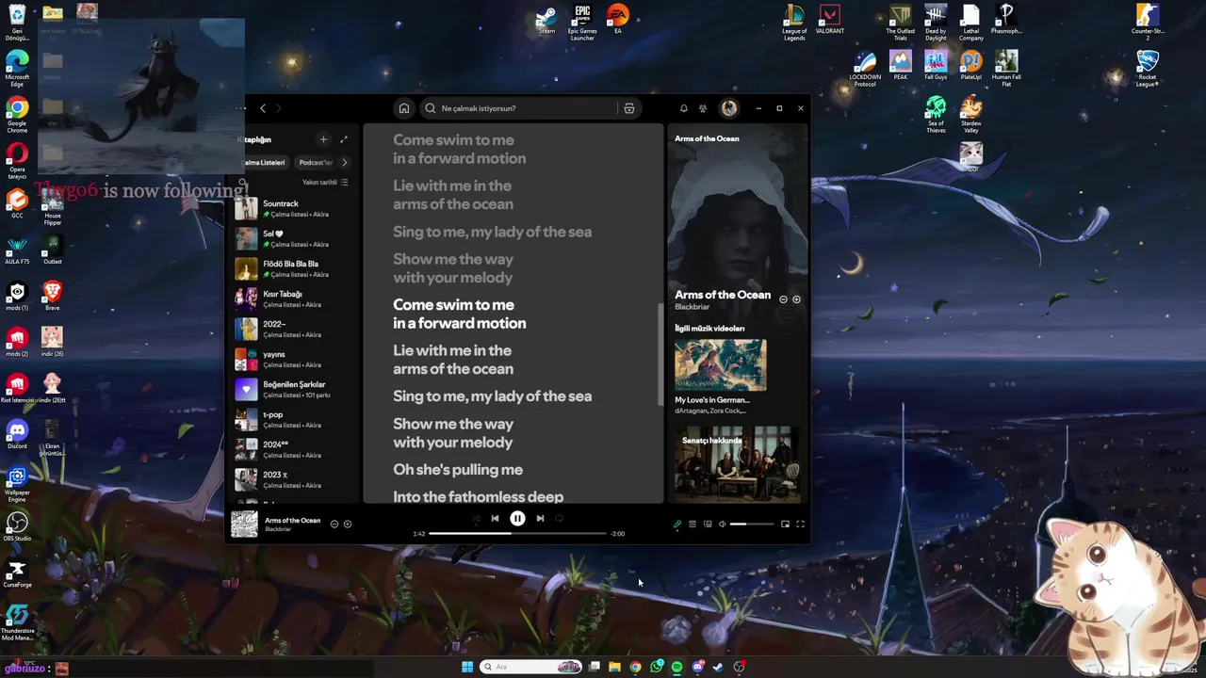Click the taskbar search box Ara

530,667
